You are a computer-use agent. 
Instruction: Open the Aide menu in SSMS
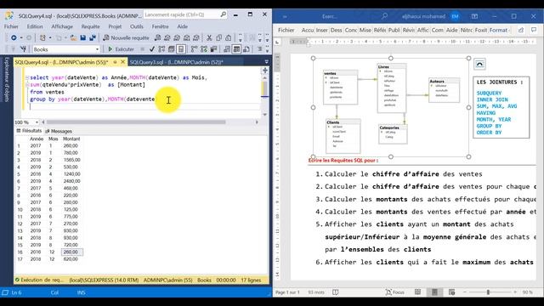tap(183, 26)
